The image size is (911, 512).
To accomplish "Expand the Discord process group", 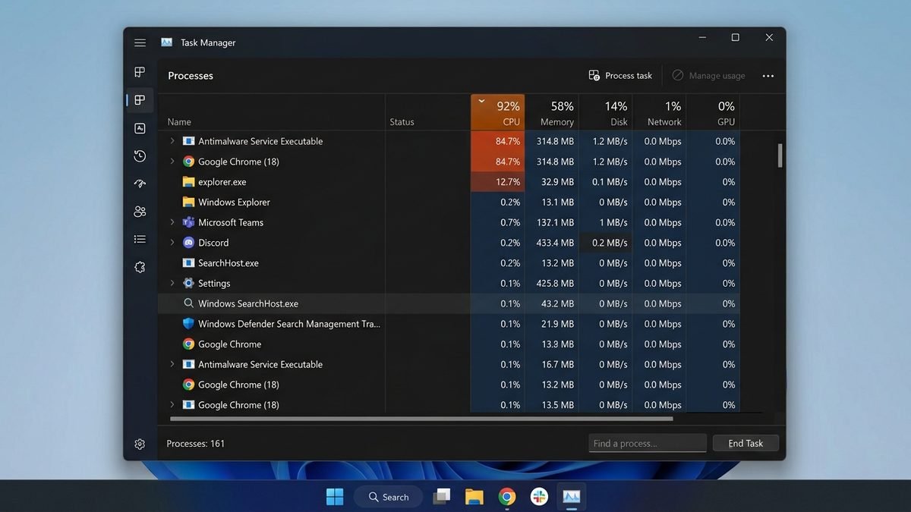I will click(172, 243).
